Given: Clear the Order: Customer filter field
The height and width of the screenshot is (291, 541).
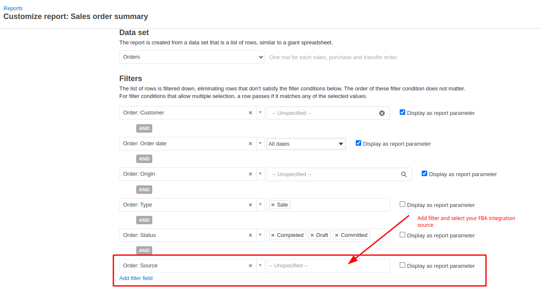Looking at the screenshot, I should point(250,113).
